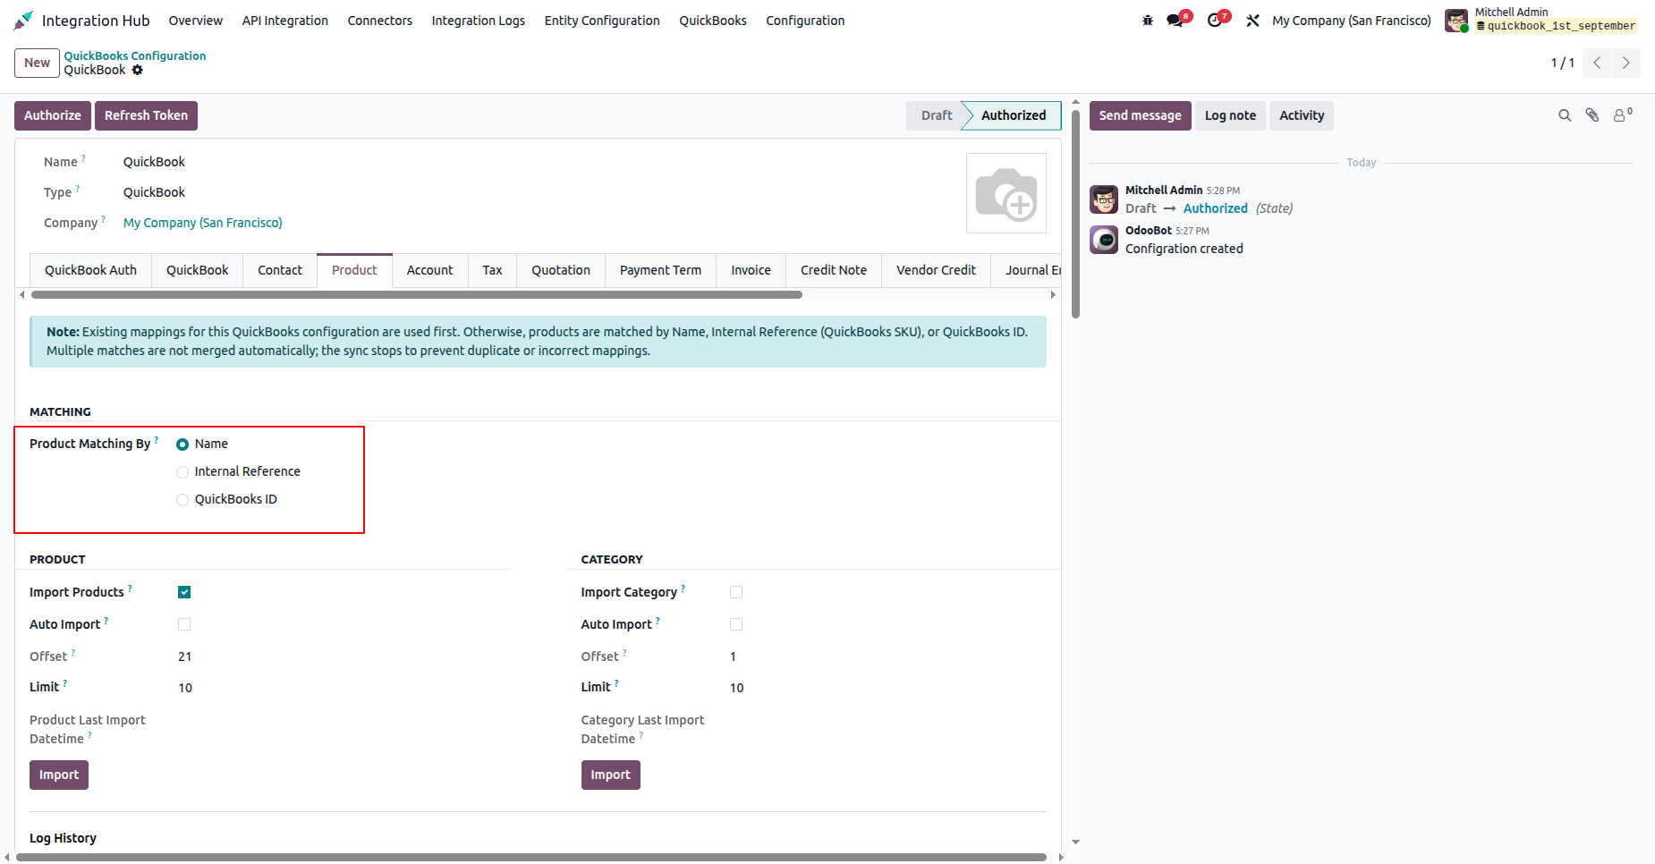Open the Configuration top menu
1655x864 pixels.
(x=805, y=21)
